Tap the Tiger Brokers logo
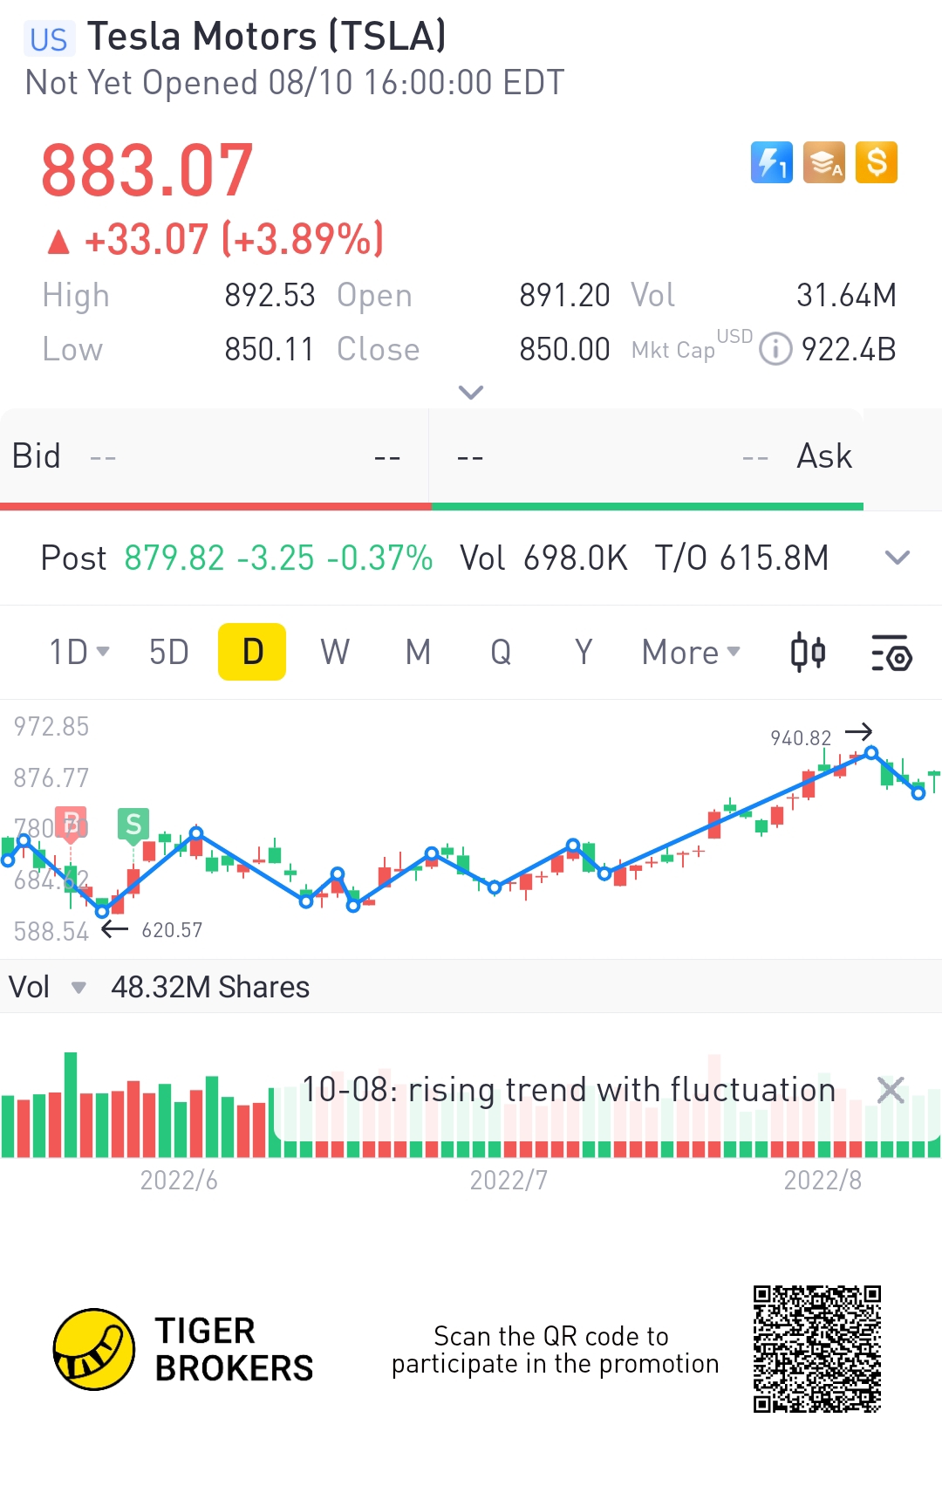The height and width of the screenshot is (1500, 942). click(94, 1349)
